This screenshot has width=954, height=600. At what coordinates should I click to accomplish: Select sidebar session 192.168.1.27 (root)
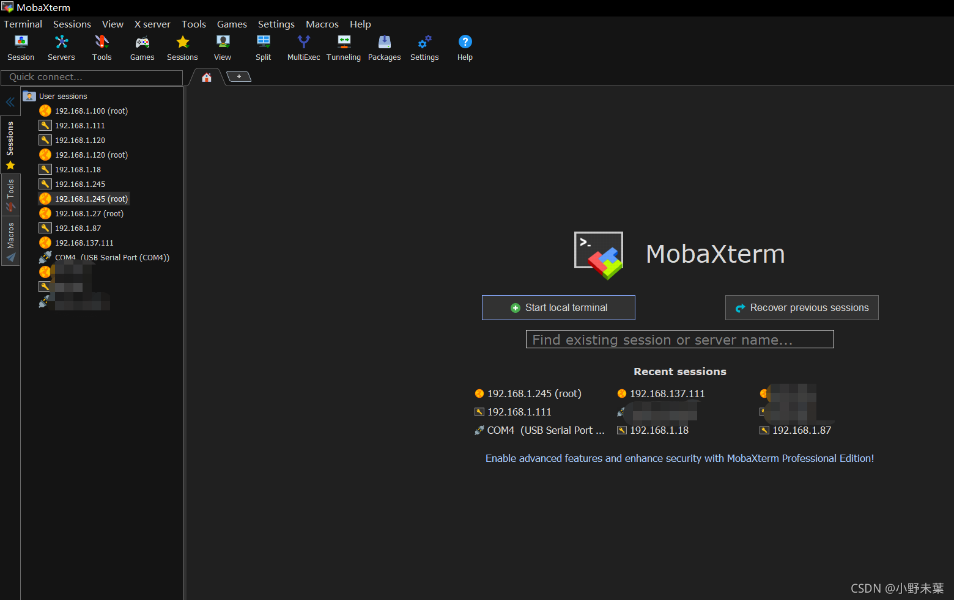(81, 213)
